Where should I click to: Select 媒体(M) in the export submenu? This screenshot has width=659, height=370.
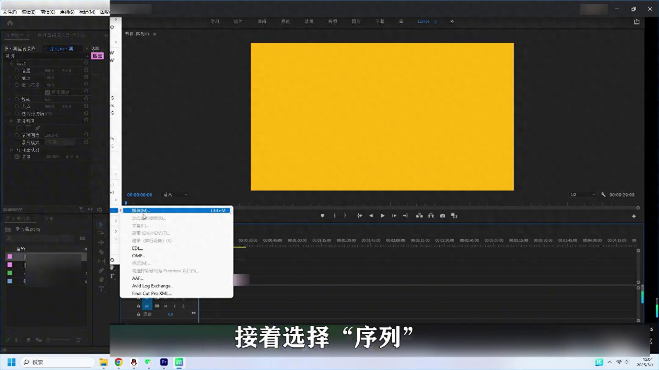141,210
